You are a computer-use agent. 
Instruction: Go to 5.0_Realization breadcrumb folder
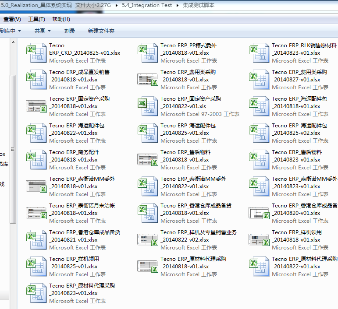56,5
